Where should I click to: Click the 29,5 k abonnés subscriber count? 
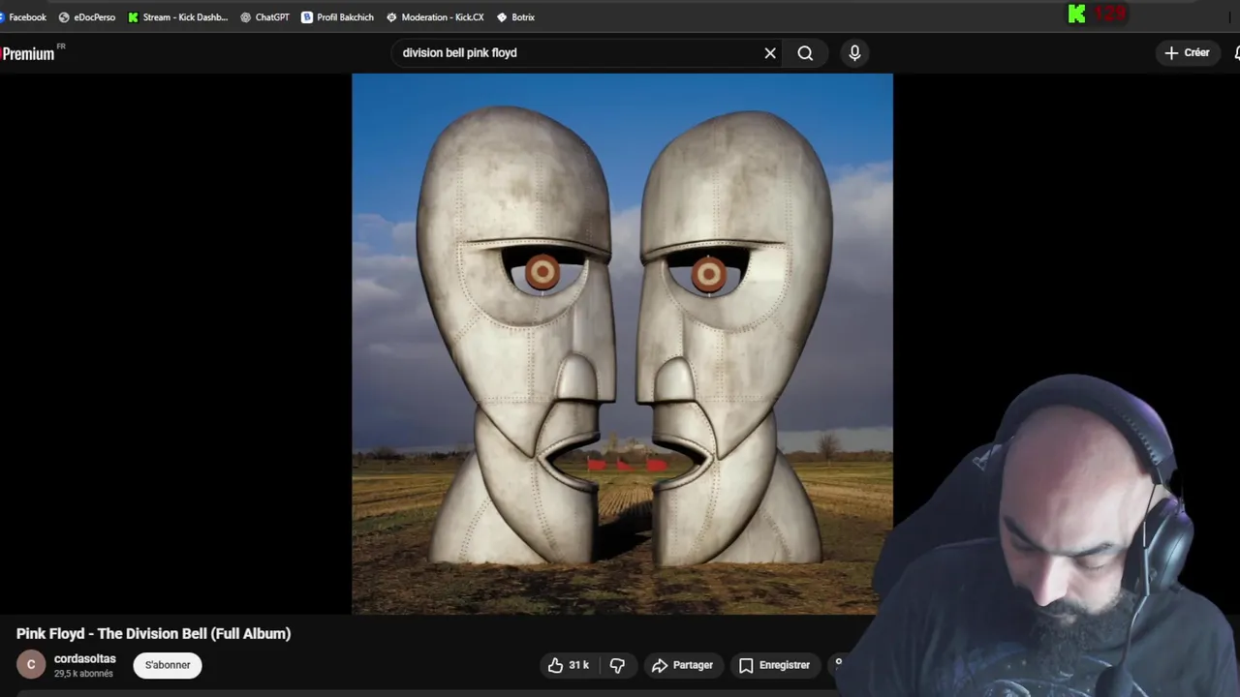tap(83, 674)
